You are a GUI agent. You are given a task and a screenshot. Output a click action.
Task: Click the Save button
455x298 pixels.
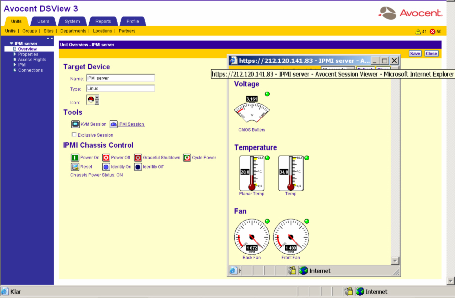(x=415, y=54)
